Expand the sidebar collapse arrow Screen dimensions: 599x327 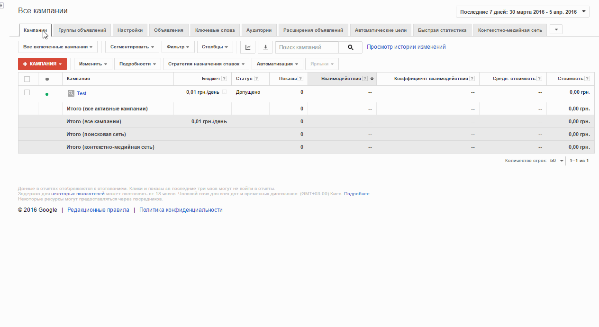pos(2,6)
